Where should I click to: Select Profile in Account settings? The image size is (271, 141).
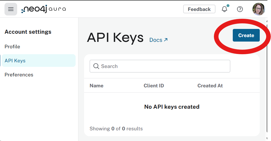[12, 47]
